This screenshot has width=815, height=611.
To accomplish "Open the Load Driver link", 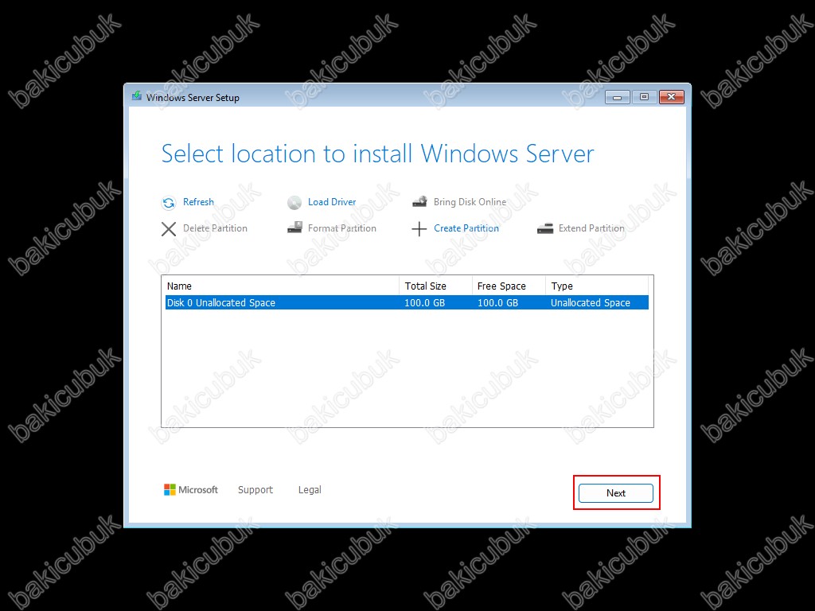I will tap(332, 201).
